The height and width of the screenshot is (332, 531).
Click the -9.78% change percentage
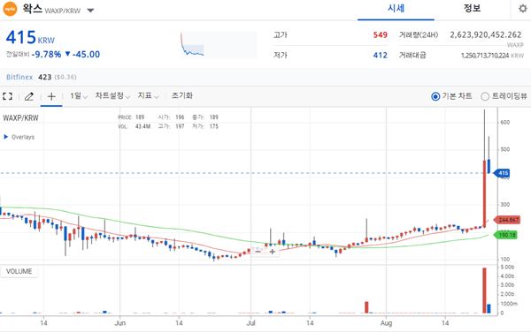click(46, 55)
